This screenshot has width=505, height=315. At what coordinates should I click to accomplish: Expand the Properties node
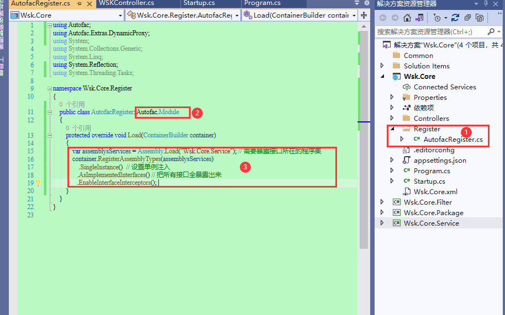tap(392, 97)
